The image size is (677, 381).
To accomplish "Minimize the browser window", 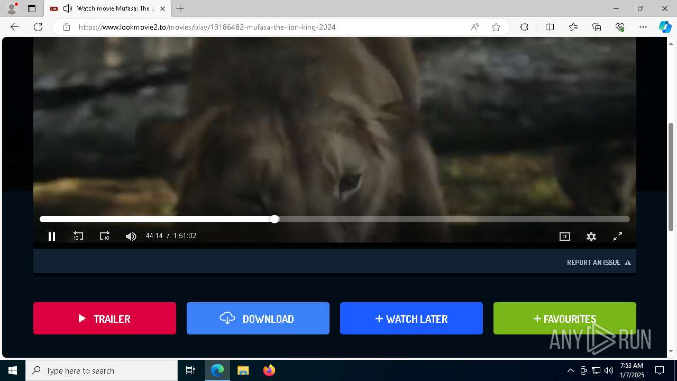I will [x=616, y=8].
